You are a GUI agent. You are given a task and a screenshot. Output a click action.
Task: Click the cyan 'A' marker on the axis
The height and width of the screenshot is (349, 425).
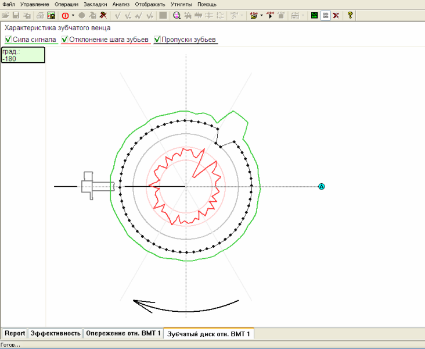tap(321, 186)
